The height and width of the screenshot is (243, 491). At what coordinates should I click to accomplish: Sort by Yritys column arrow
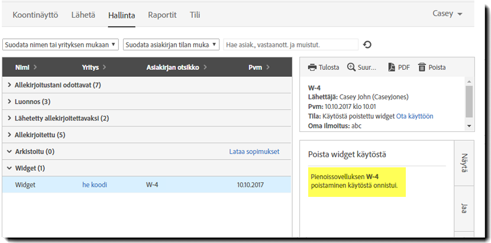point(104,67)
